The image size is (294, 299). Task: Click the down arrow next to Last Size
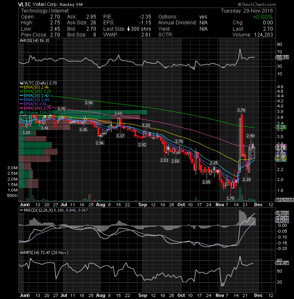[x=129, y=29]
